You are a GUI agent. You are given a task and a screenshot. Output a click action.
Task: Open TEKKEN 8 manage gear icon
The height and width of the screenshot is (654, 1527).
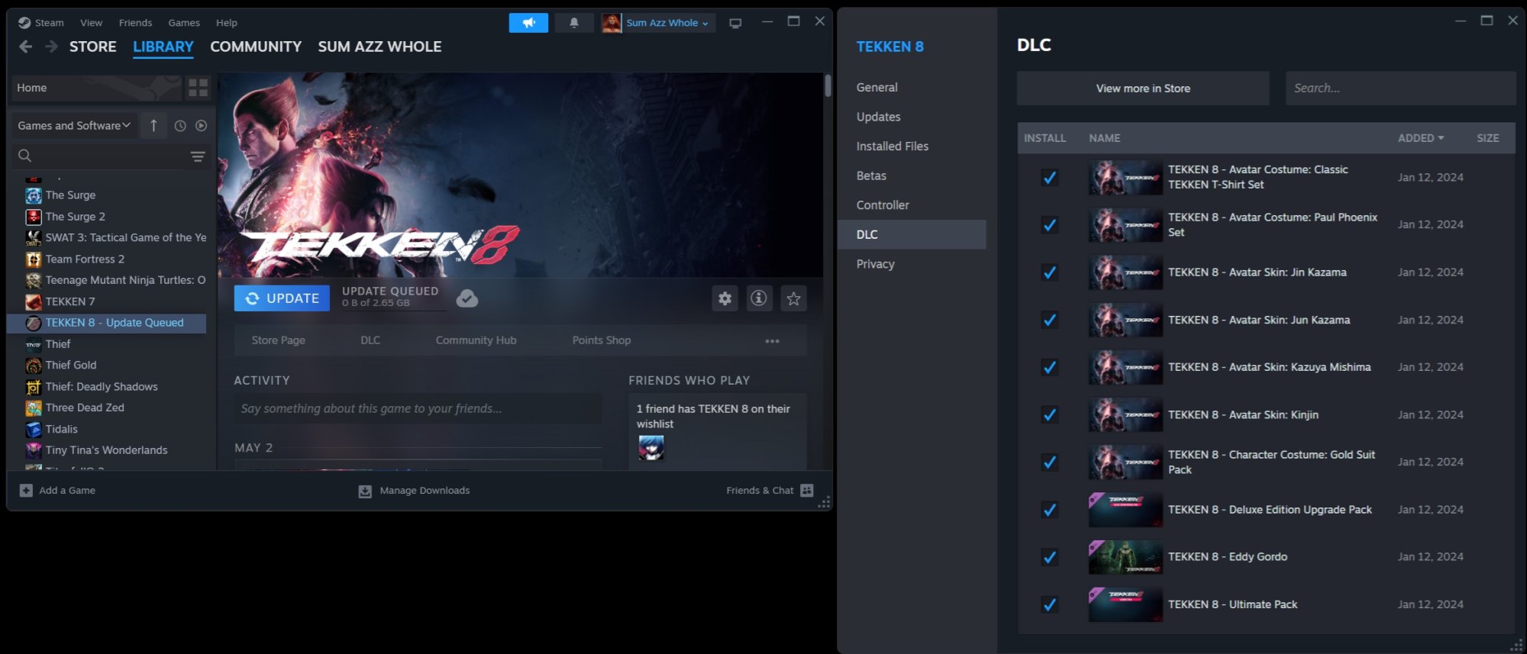point(725,298)
